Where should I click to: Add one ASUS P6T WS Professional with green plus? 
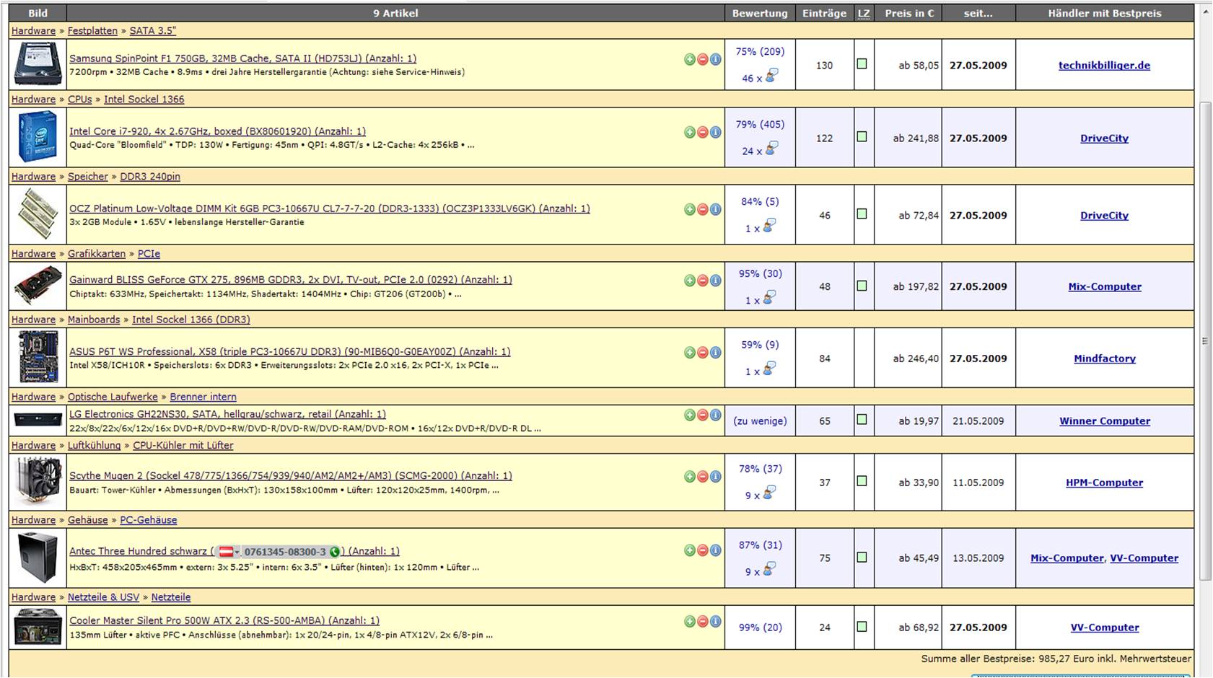pyautogui.click(x=690, y=353)
